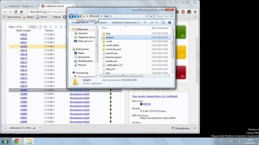
Task: Click Открыть in Explorer toolbar
Action: (100, 23)
